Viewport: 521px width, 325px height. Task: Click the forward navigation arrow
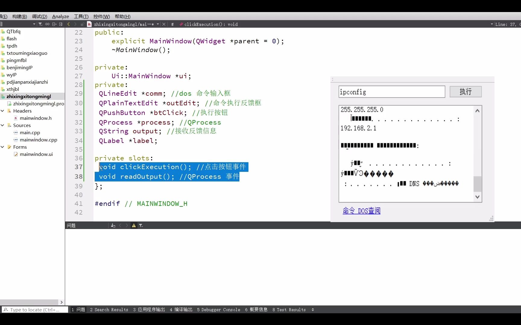(75, 24)
